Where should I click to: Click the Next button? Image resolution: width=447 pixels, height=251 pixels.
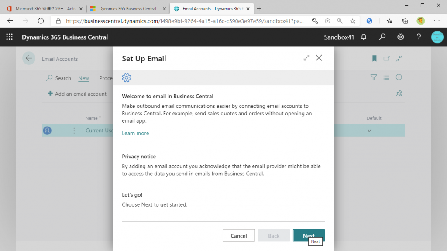point(309,235)
